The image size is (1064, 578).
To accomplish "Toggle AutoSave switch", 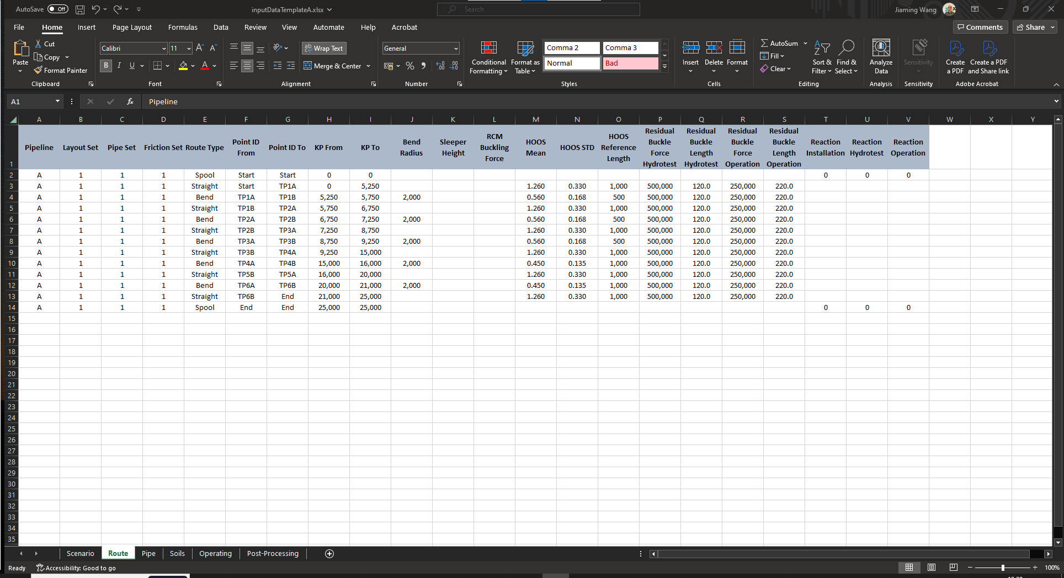I will coord(58,9).
